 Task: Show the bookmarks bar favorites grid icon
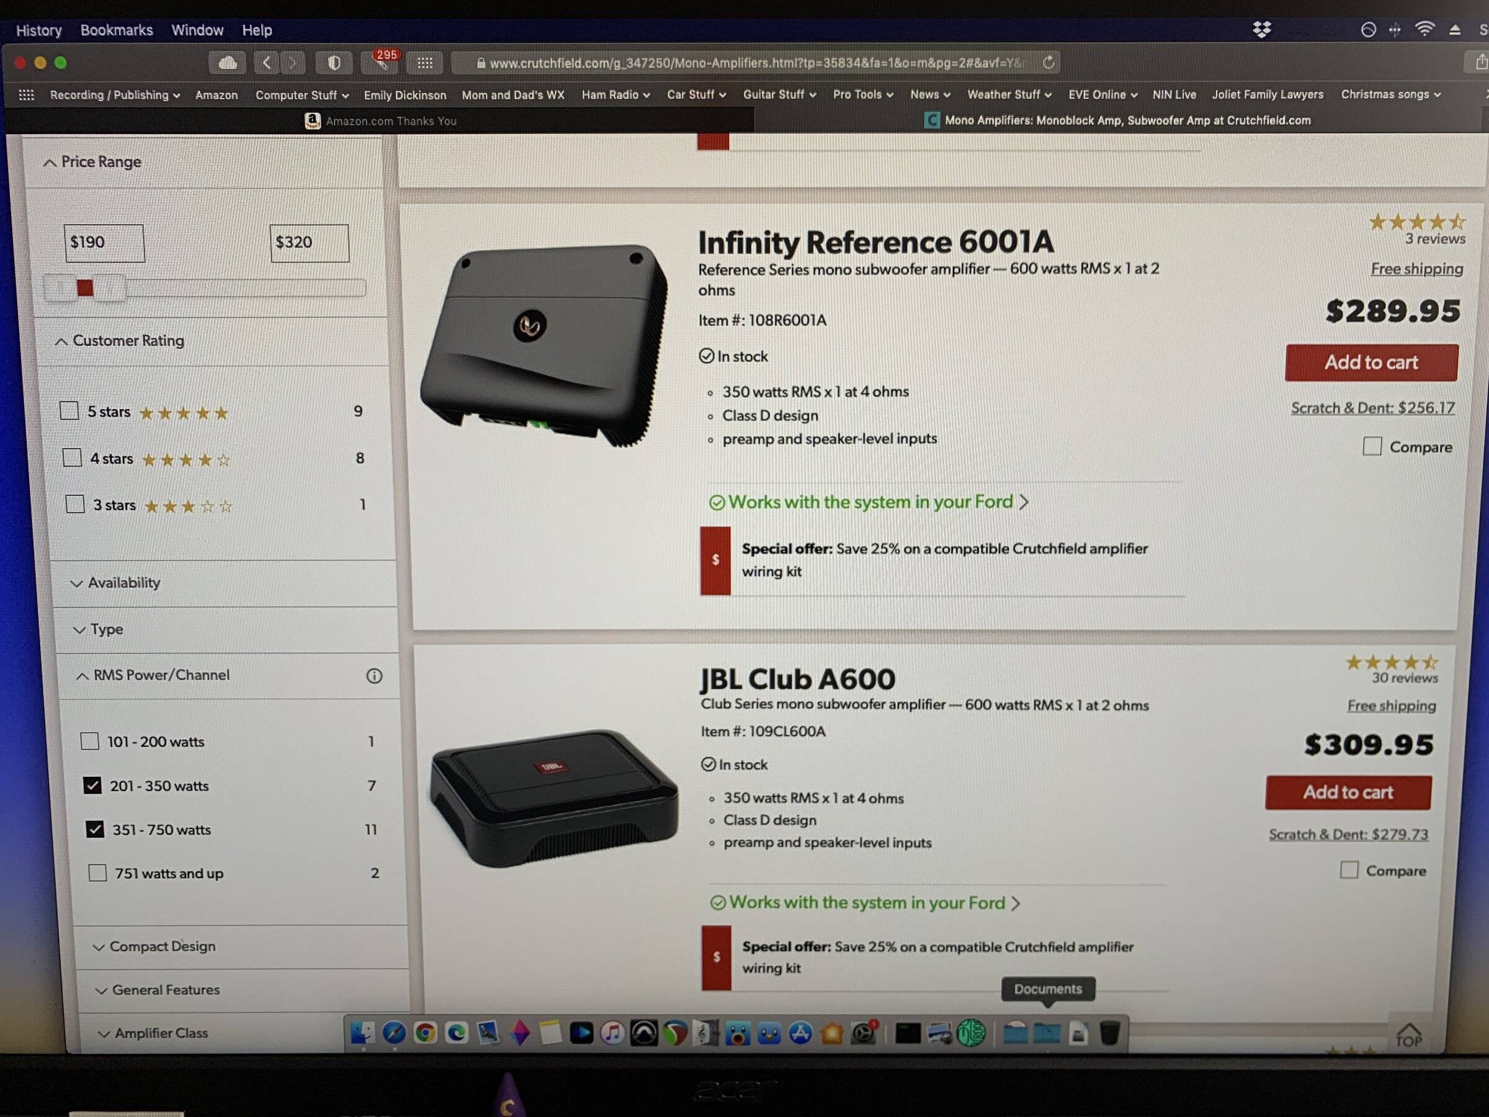point(26,95)
